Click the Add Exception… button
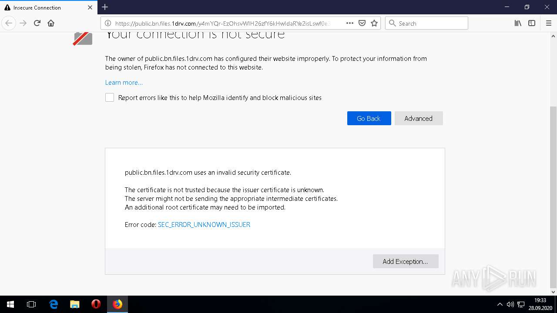 [406, 261]
